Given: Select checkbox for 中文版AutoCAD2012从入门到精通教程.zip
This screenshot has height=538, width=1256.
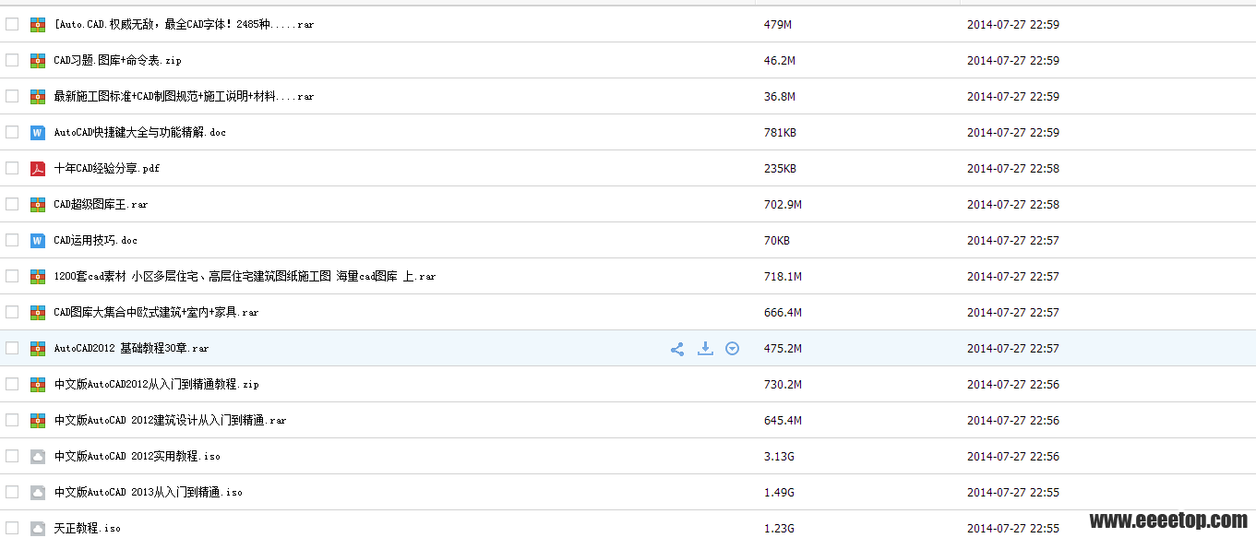Looking at the screenshot, I should coord(12,384).
